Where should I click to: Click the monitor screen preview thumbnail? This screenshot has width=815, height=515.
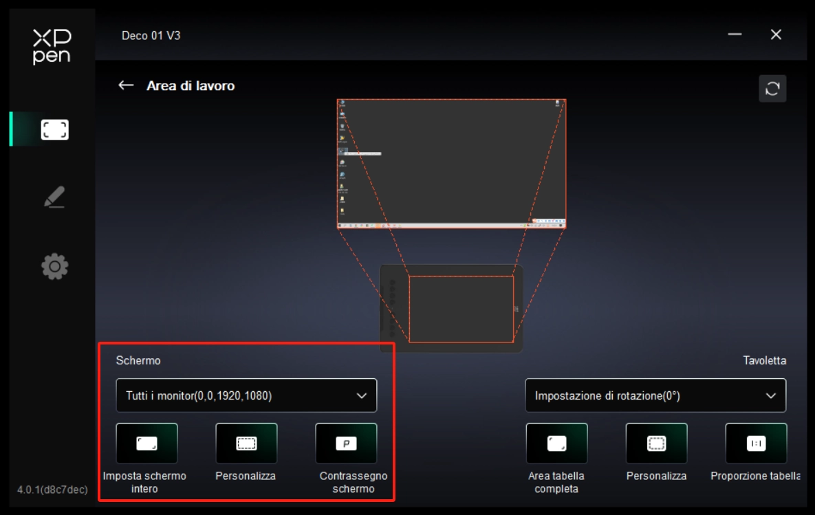pos(451,164)
